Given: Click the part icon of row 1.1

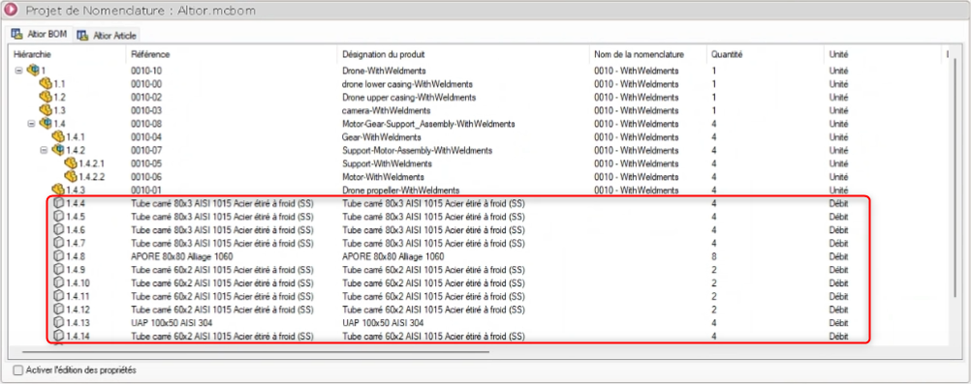Looking at the screenshot, I should (x=46, y=83).
